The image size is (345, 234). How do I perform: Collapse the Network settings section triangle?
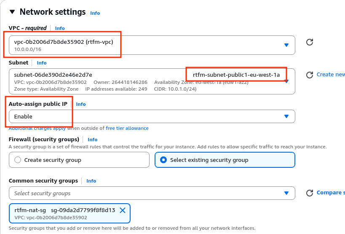click(x=12, y=12)
